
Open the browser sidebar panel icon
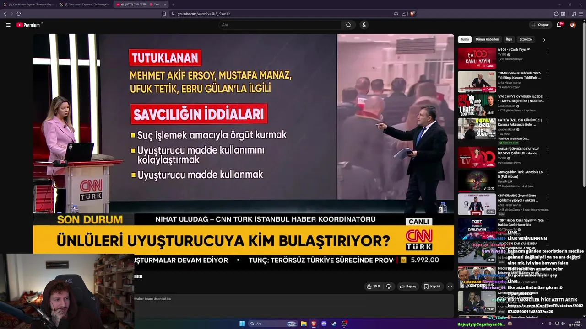coord(563,14)
